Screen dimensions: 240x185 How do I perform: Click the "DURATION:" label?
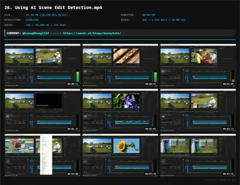[x=127, y=15]
